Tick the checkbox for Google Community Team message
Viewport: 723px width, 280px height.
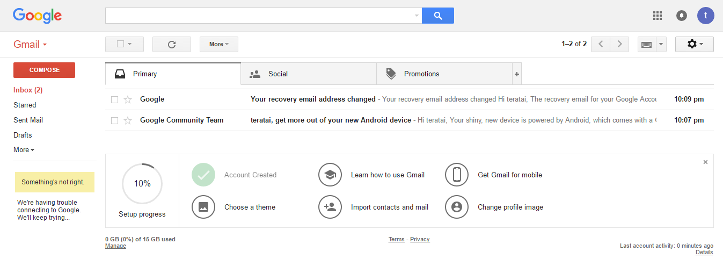114,120
